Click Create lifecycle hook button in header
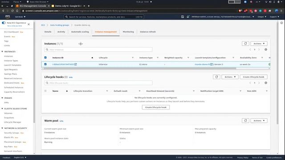The width and height of the screenshot is (285, 160). pos(253,77)
